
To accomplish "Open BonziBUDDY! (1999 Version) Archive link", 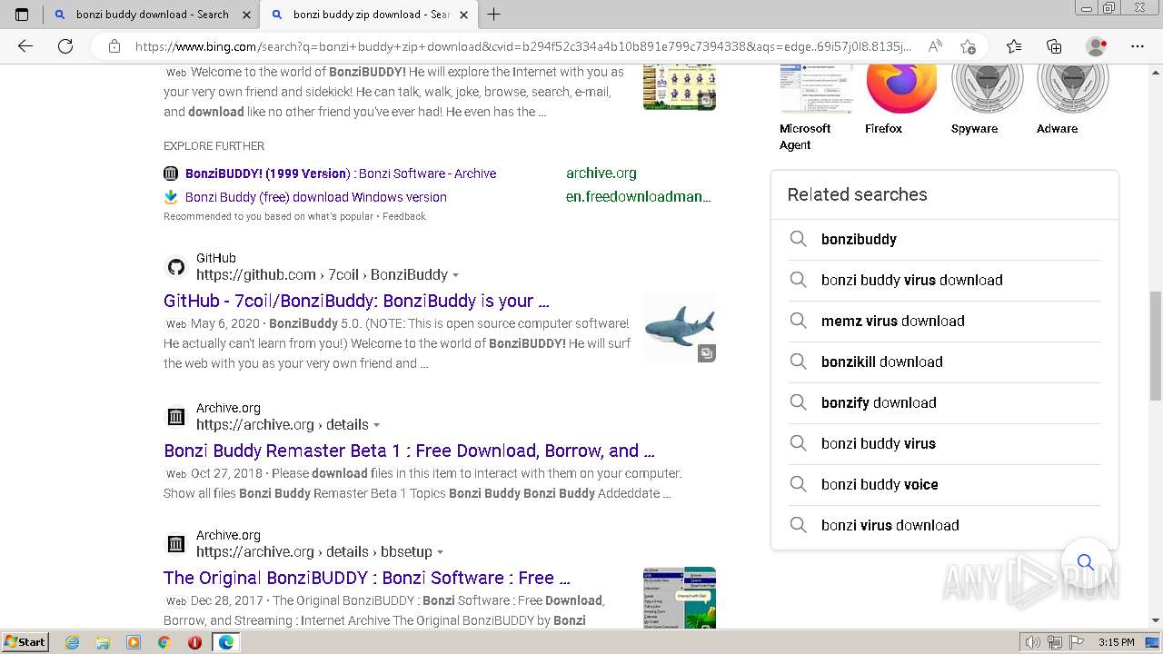I will coord(341,173).
